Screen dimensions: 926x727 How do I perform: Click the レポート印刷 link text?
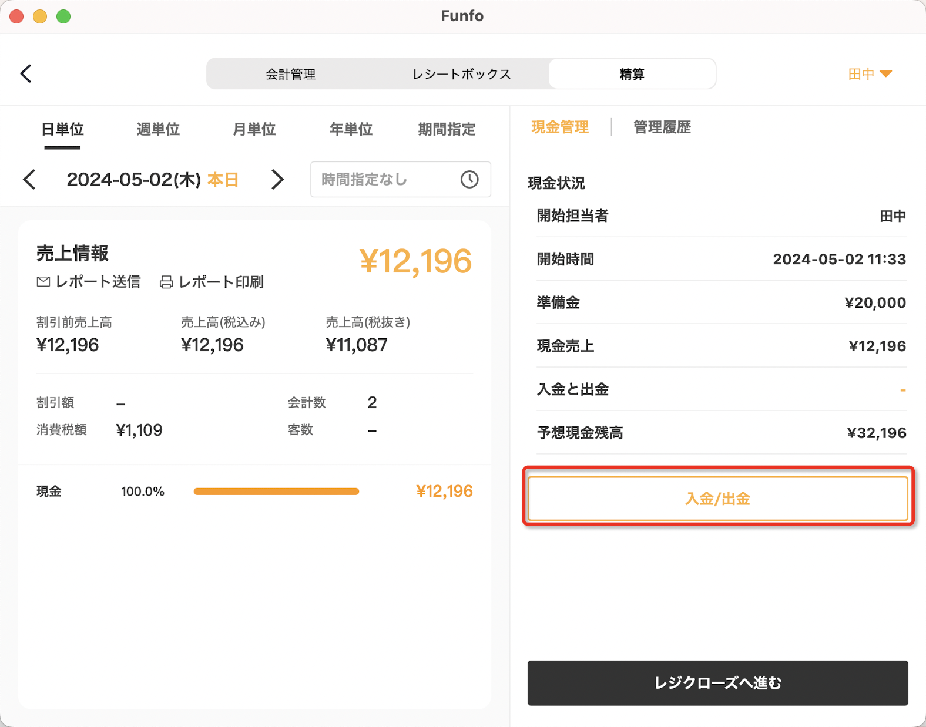coord(221,282)
